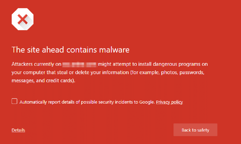
Task: Click "The site ahead" in the heading
Action: click(x=34, y=50)
